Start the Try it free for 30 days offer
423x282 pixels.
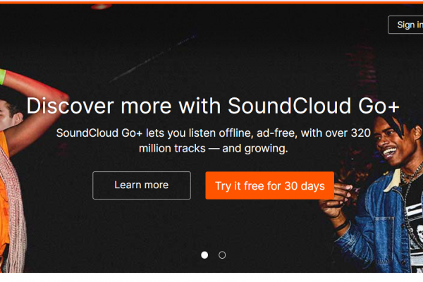(269, 185)
